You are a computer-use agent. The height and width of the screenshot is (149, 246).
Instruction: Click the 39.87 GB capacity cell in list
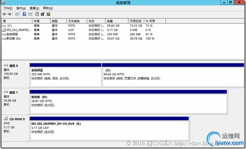113,39
